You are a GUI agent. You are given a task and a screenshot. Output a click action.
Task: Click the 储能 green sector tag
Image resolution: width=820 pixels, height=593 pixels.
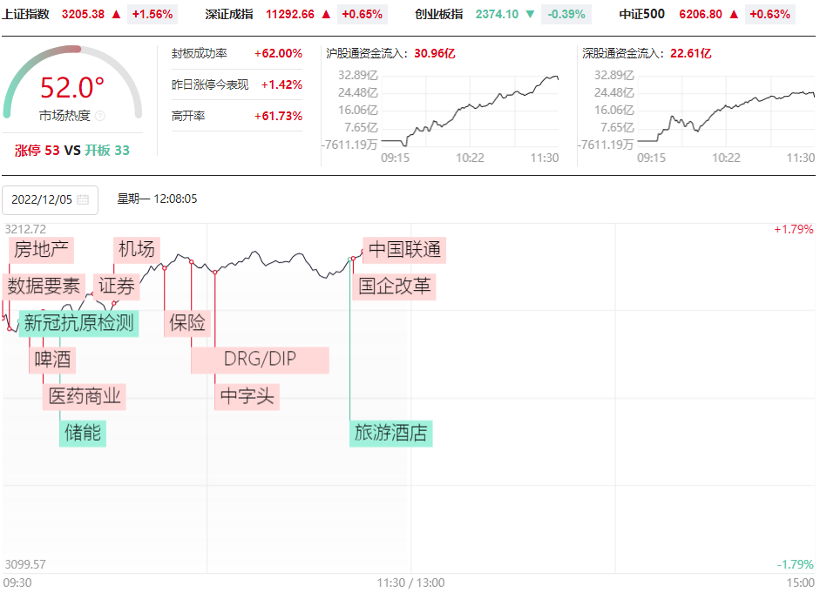point(83,433)
